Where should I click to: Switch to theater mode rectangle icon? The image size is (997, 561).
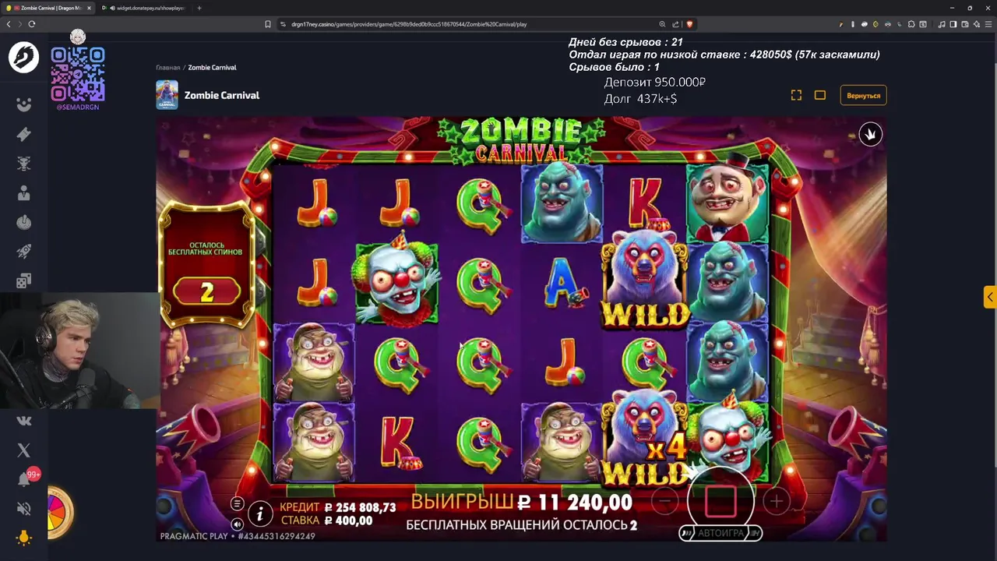[820, 95]
